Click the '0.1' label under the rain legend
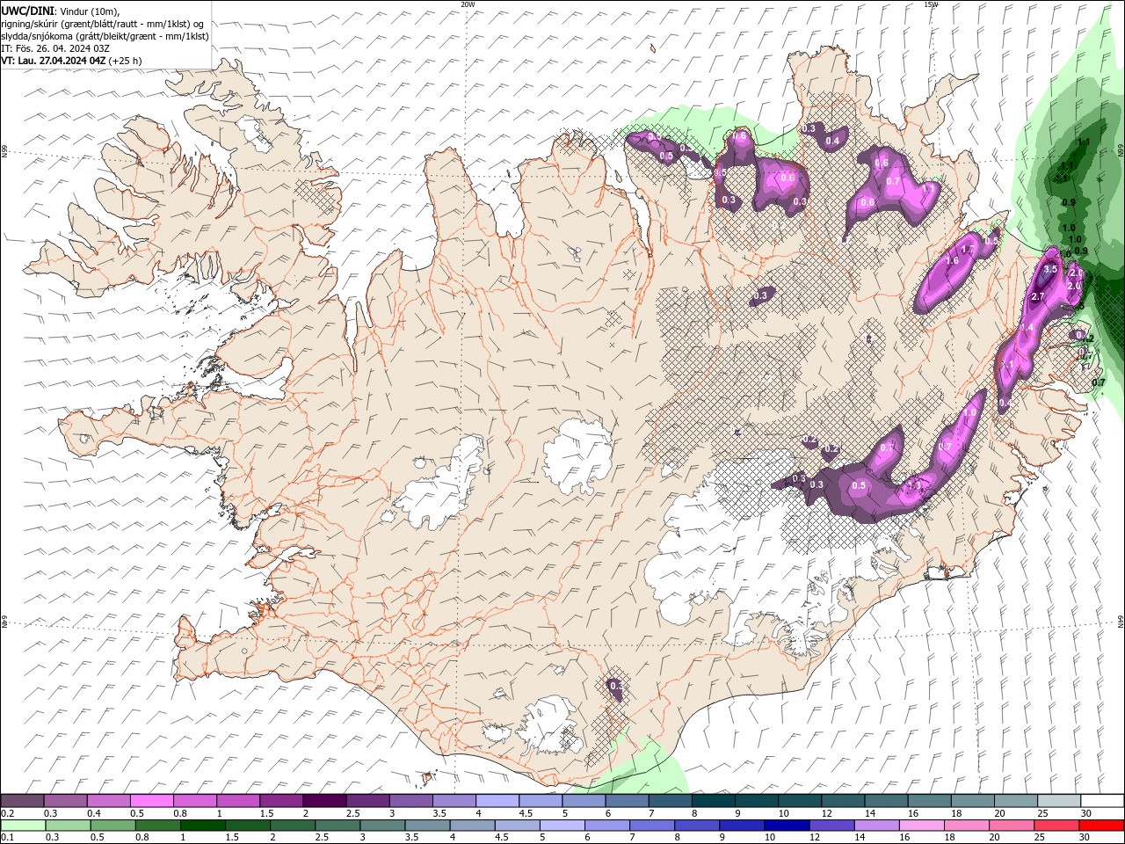 8,839
